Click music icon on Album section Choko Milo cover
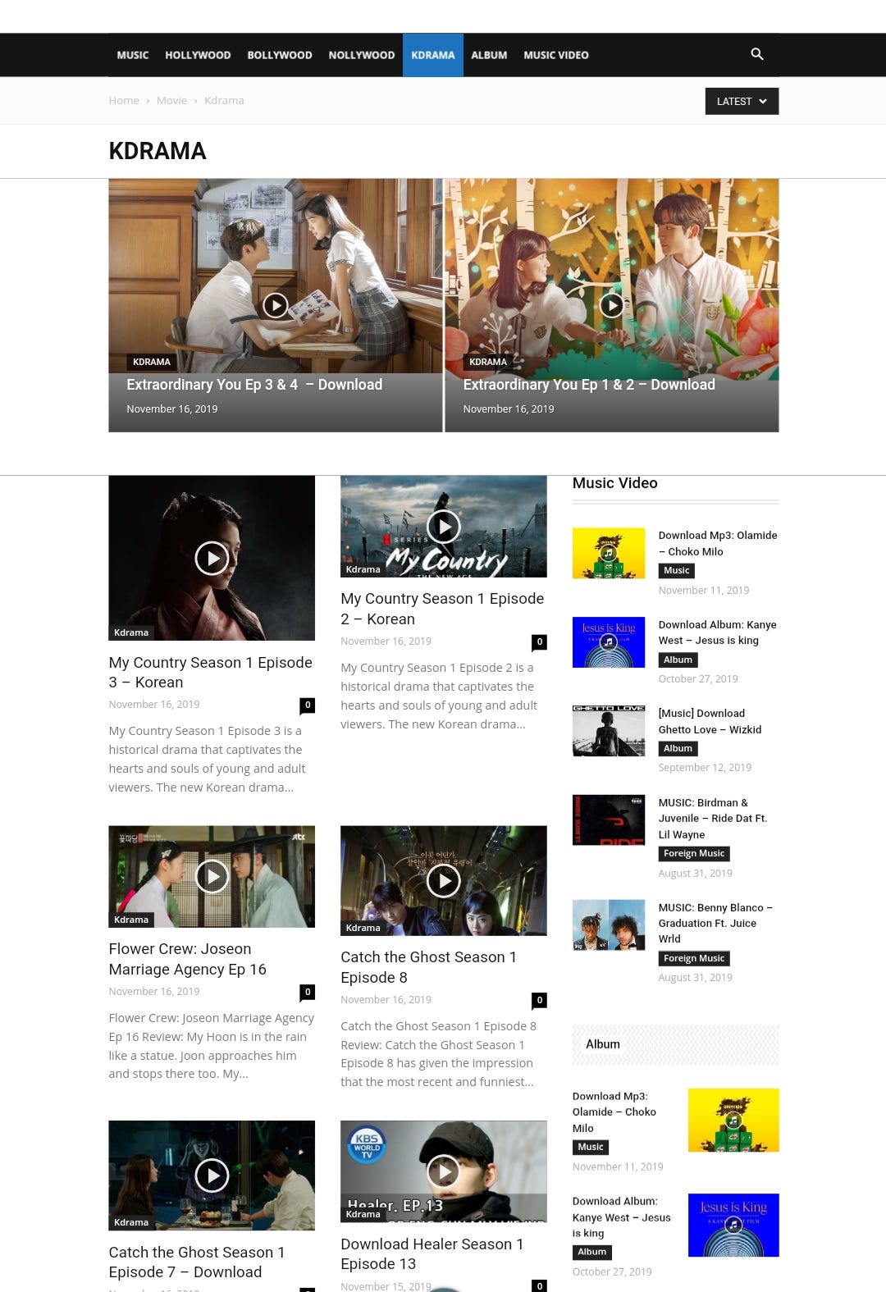This screenshot has width=886, height=1292. [x=733, y=1120]
